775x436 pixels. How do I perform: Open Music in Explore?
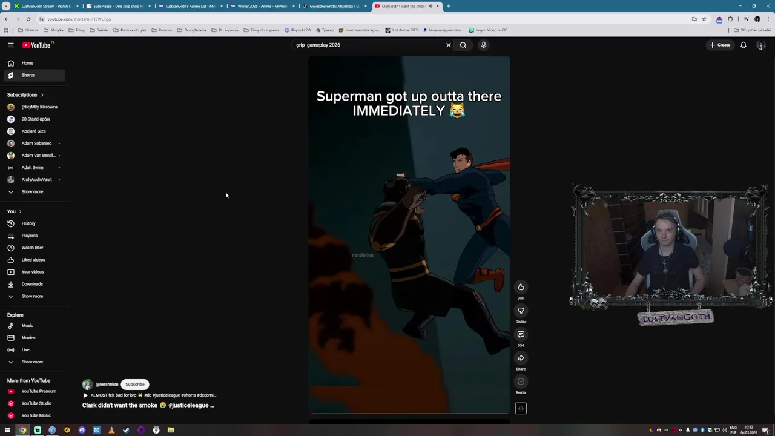33,326
